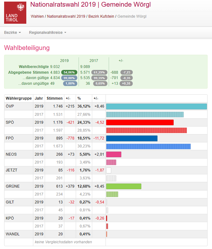Select the JETZT party row label
The image size is (212, 249).
click(x=11, y=170)
